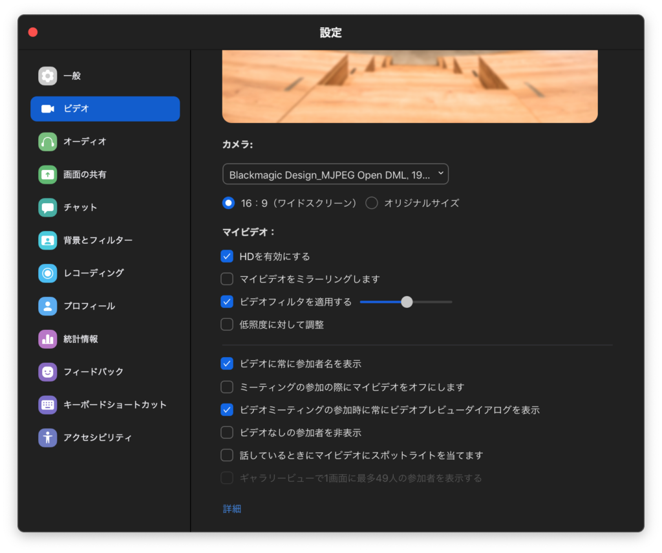Click the gear icon beside 一般
This screenshot has width=662, height=553.
[x=48, y=76]
